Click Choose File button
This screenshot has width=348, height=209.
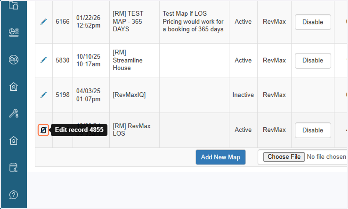point(284,157)
